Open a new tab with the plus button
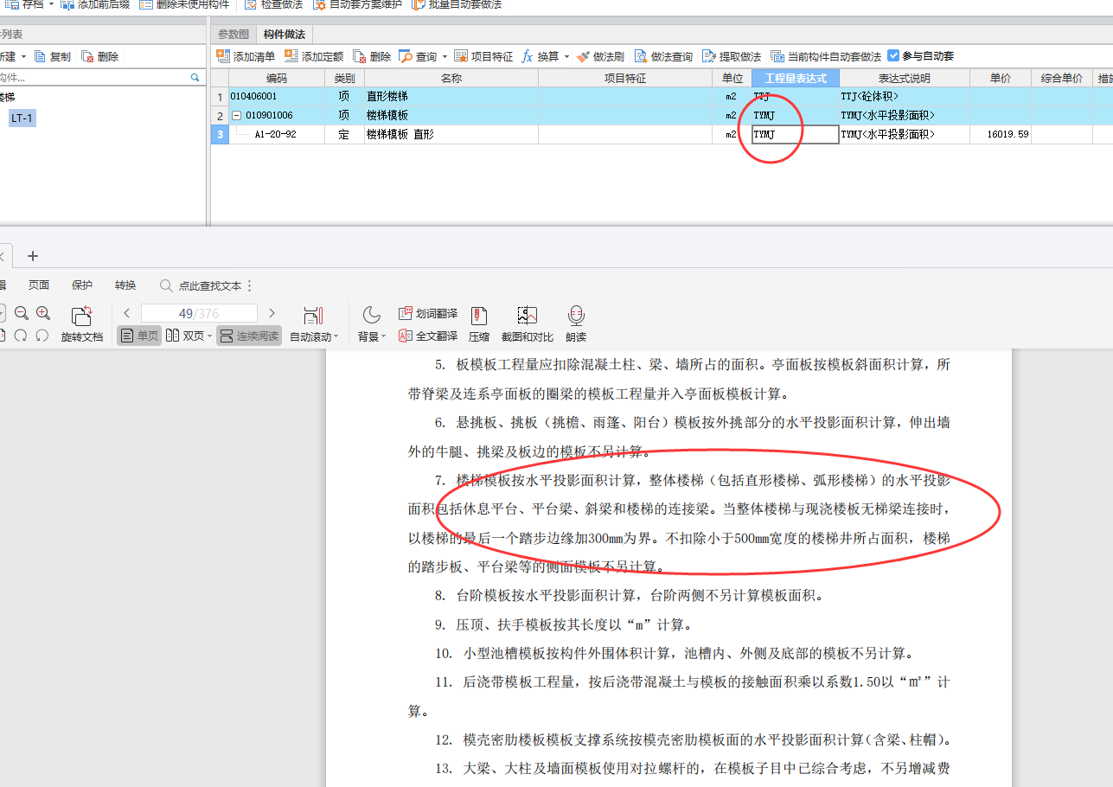The width and height of the screenshot is (1113, 787). pos(33,256)
